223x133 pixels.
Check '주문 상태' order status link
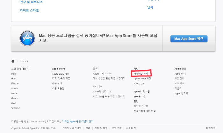coord(57,83)
